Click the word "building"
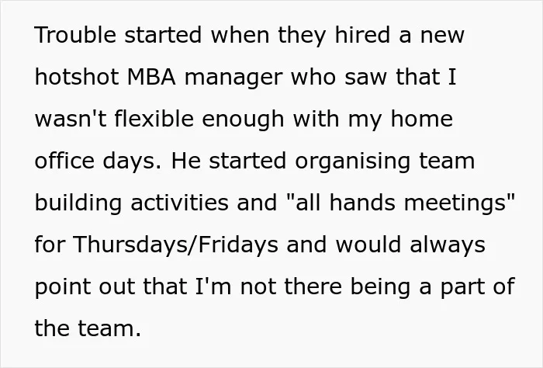Viewport: 543px width, 368px height. 78,204
